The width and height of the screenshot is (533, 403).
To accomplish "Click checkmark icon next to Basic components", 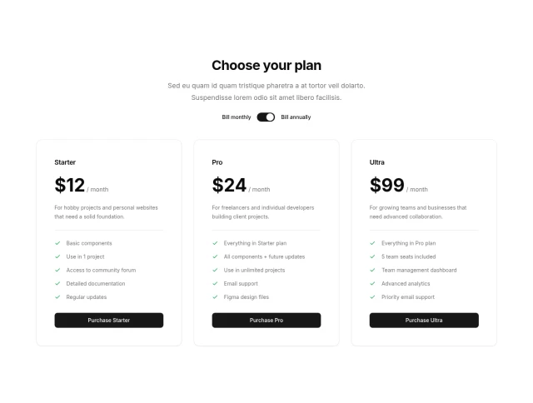I will point(57,243).
